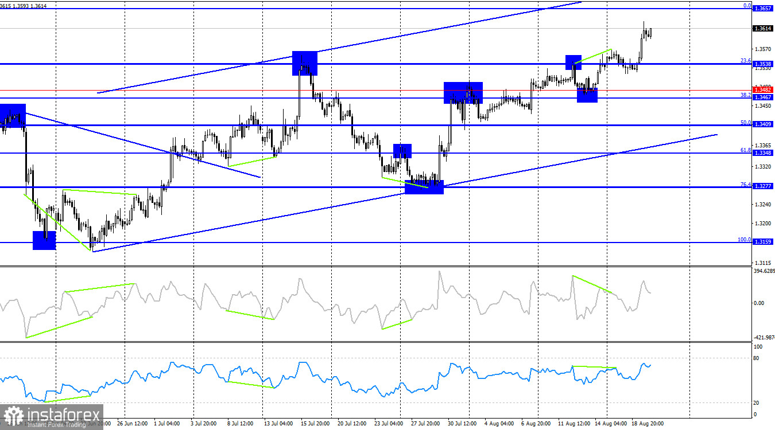
Task: Click the 1.3570 price scale value
Action: [763, 49]
